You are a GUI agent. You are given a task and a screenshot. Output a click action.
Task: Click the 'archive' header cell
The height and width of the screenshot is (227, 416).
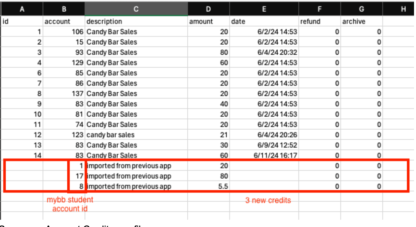(x=362, y=22)
